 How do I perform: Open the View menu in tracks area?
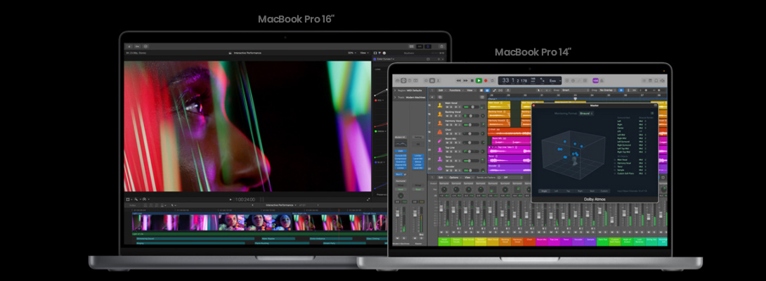[x=470, y=91]
